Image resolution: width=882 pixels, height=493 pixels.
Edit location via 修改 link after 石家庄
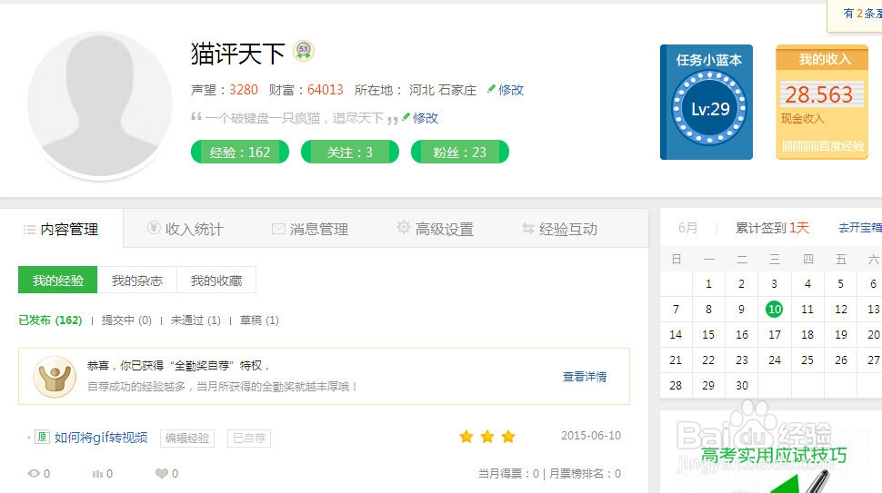511,90
